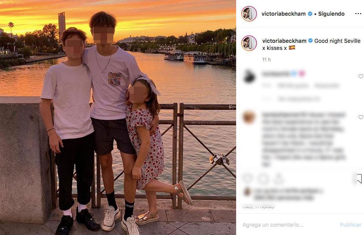
Task: Save the post with the bookmark icon
Action: [x=359, y=179]
